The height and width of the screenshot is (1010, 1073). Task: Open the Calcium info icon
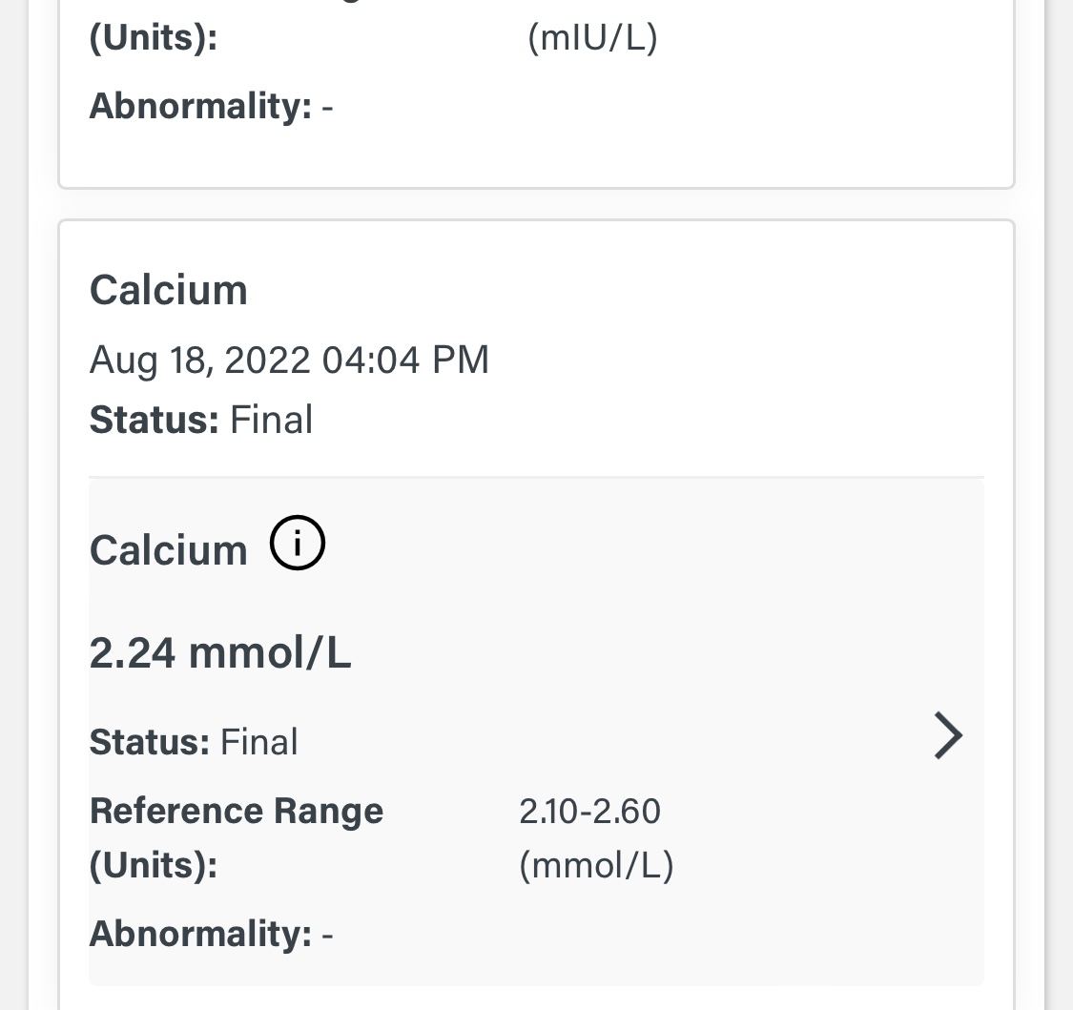click(x=298, y=544)
